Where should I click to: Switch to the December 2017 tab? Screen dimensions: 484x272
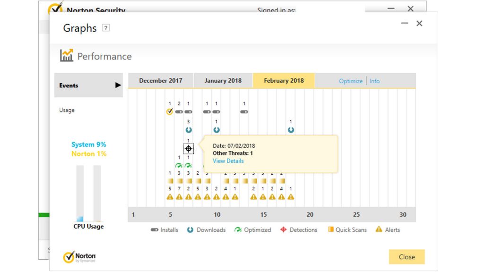pos(160,81)
